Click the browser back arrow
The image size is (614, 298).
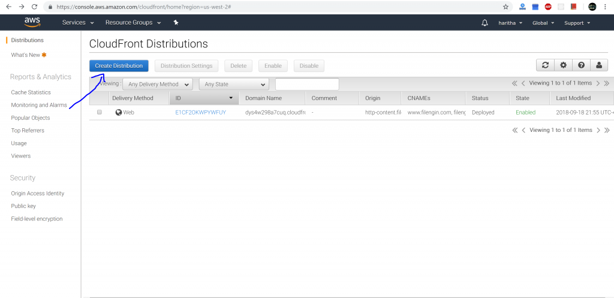pos(9,7)
